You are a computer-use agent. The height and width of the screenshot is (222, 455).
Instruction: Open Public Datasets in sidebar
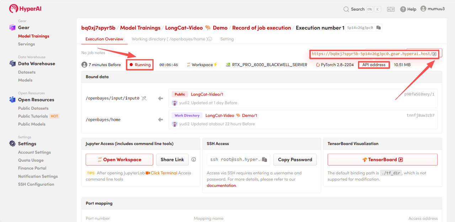33,108
